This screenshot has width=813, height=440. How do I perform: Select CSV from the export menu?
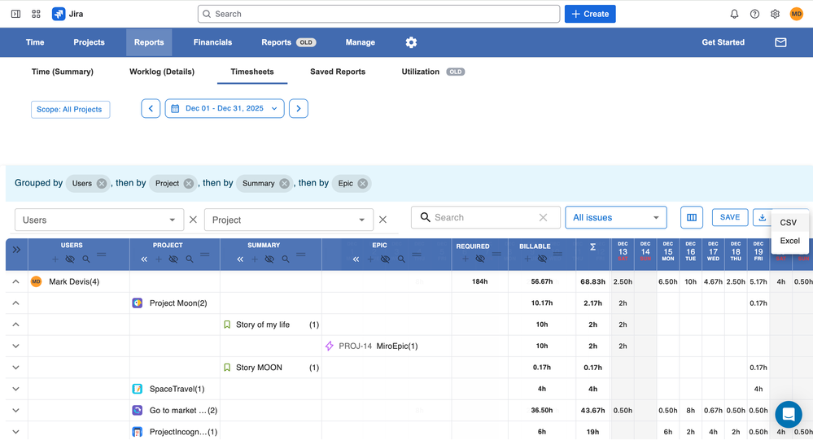[x=788, y=223]
